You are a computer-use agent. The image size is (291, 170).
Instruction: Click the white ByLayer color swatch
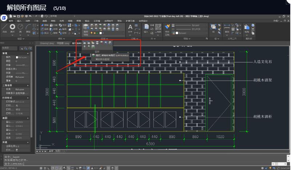click(176, 33)
